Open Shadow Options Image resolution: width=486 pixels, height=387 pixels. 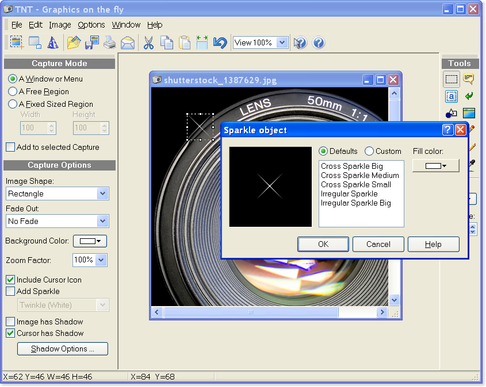(63, 349)
